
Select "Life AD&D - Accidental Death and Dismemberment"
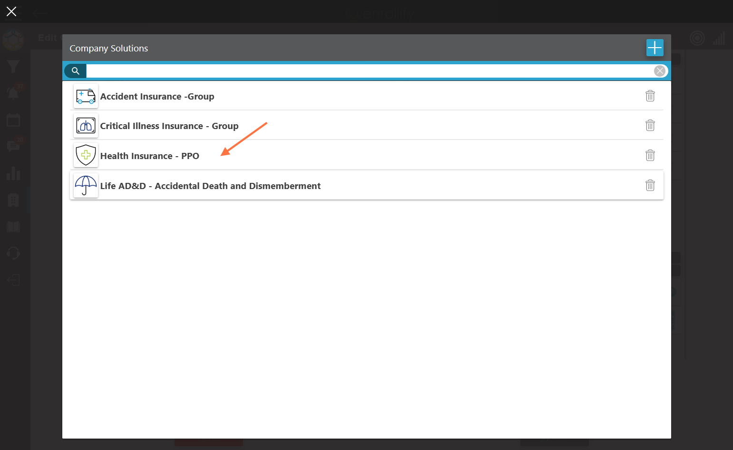[x=367, y=185]
